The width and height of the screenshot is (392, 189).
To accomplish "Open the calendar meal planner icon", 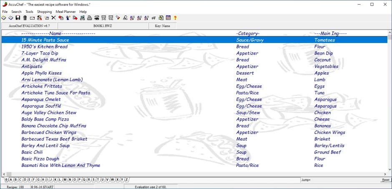I will [x=168, y=18].
